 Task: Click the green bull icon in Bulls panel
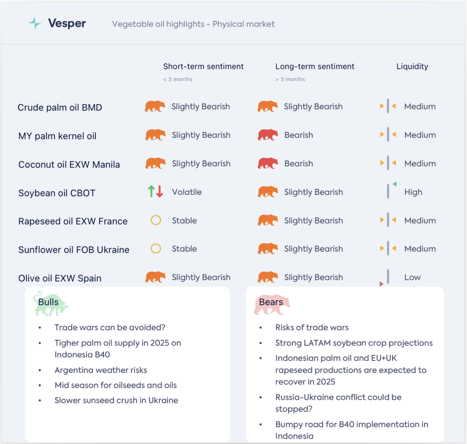[50, 303]
